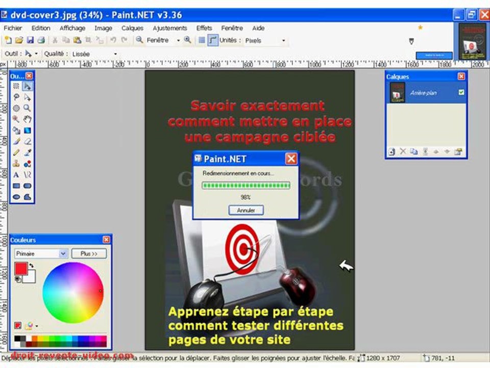Click the swap colors arrow icon
Screen dimensions: 490x368
coord(32,265)
